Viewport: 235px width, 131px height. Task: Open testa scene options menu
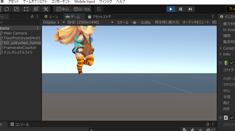pos(38,28)
